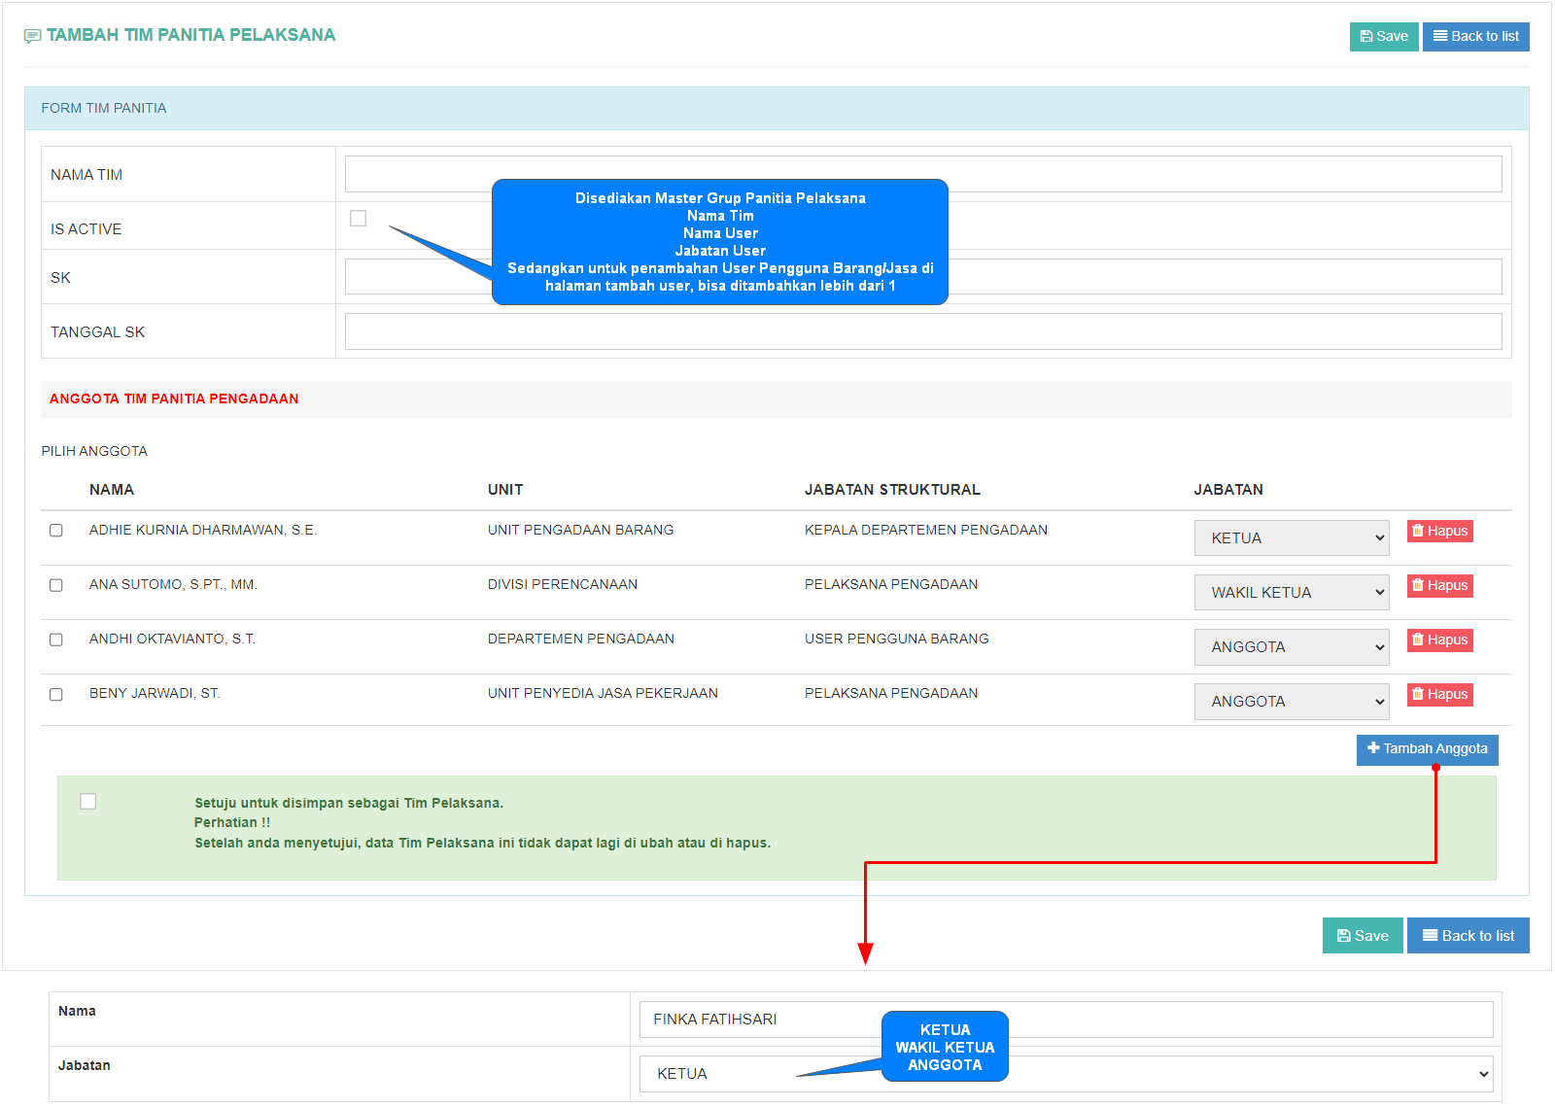
Task: Toggle the IS ACTIVE checkbox
Action: [x=359, y=219]
